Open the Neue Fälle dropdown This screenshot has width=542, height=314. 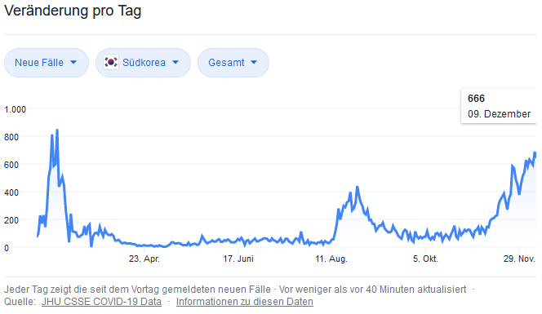click(x=47, y=63)
